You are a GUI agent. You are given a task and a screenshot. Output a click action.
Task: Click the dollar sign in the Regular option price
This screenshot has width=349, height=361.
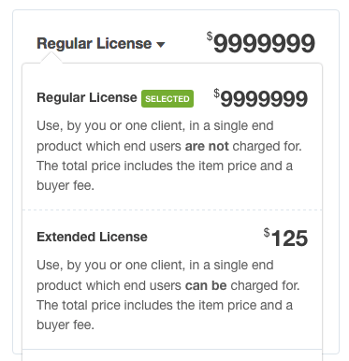[x=217, y=94]
